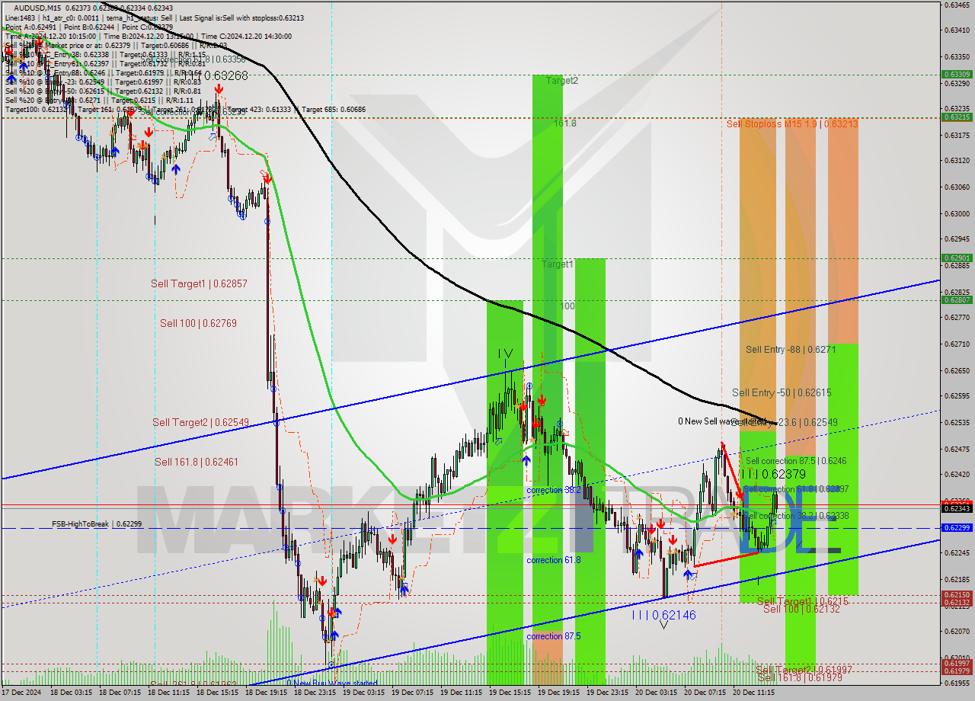Click the 'I I I 0.63268' wave label

point(218,75)
